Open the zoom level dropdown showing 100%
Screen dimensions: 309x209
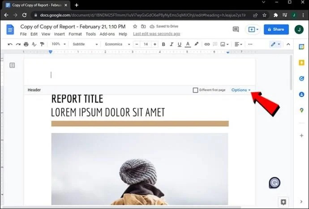59,44
